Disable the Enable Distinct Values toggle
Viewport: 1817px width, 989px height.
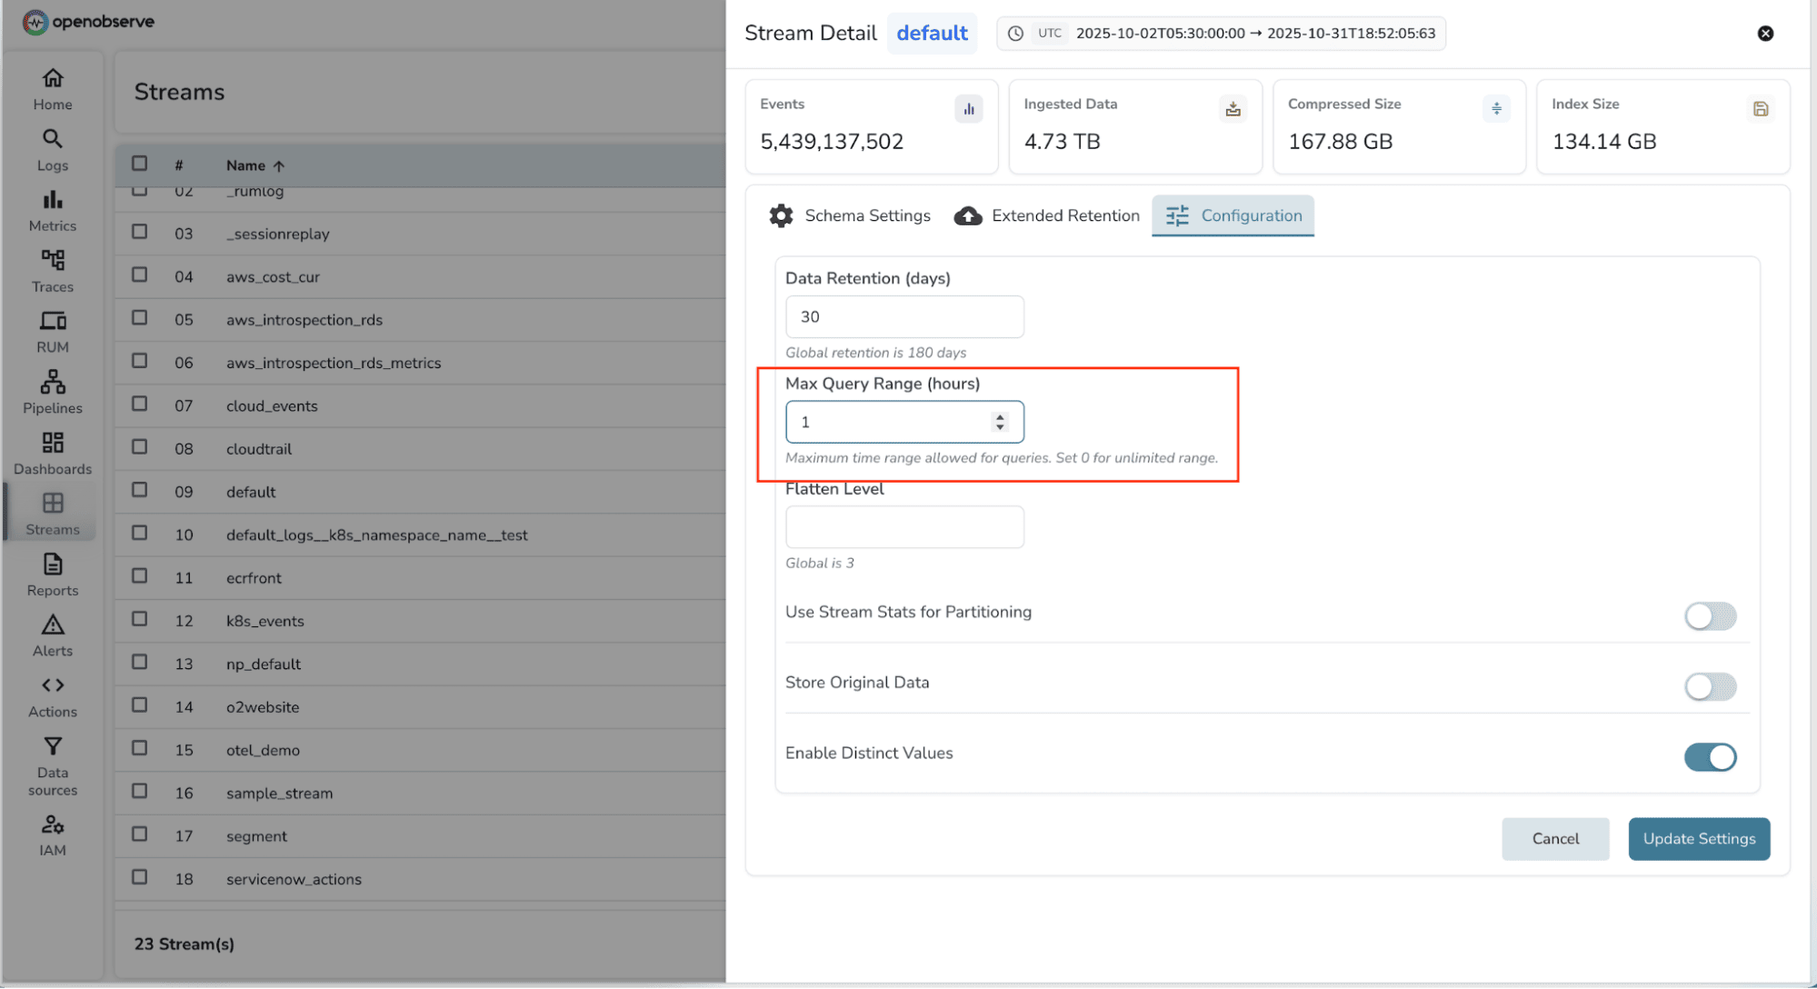point(1710,757)
